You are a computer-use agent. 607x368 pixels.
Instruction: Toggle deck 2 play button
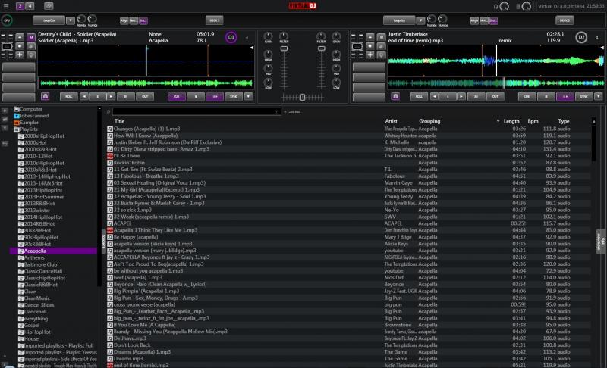[x=565, y=96]
